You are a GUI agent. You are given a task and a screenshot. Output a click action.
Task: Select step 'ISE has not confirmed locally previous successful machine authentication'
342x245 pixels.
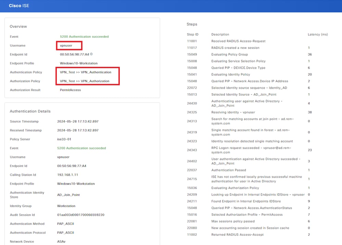pyautogui.click(x=256, y=179)
